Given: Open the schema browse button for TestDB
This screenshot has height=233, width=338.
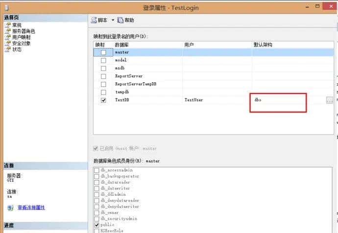Looking at the screenshot, I should coord(329,100).
